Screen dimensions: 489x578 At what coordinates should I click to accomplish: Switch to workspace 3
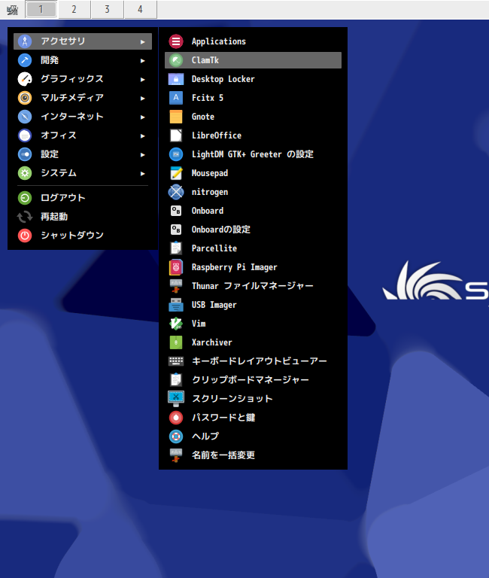[x=108, y=9]
